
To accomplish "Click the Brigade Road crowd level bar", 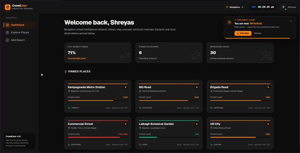I will coord(240,101).
